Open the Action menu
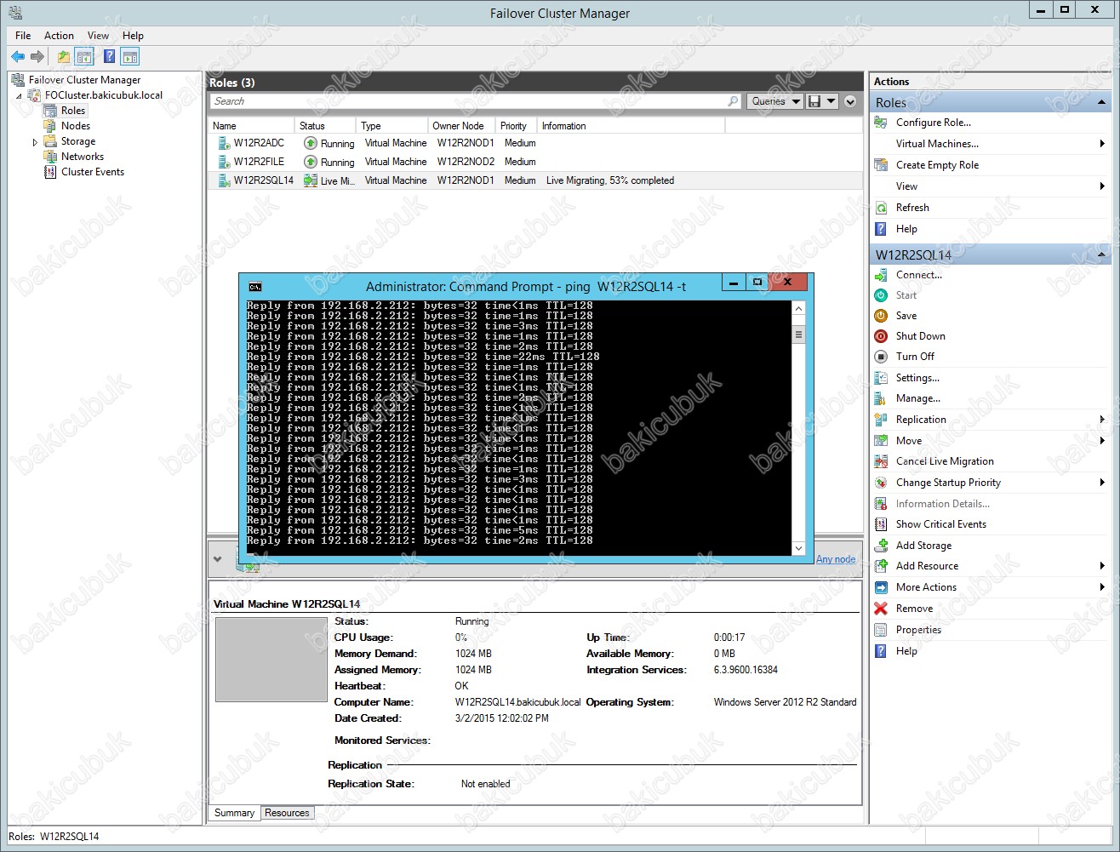Image resolution: width=1120 pixels, height=852 pixels. 59,36
